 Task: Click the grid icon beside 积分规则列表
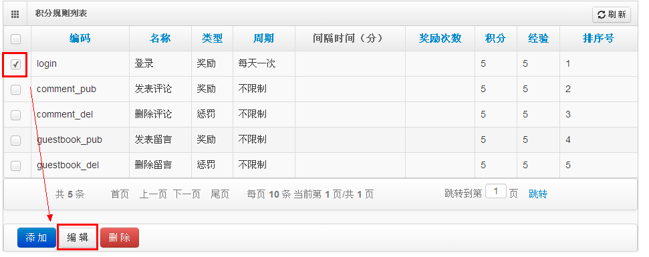tap(15, 15)
